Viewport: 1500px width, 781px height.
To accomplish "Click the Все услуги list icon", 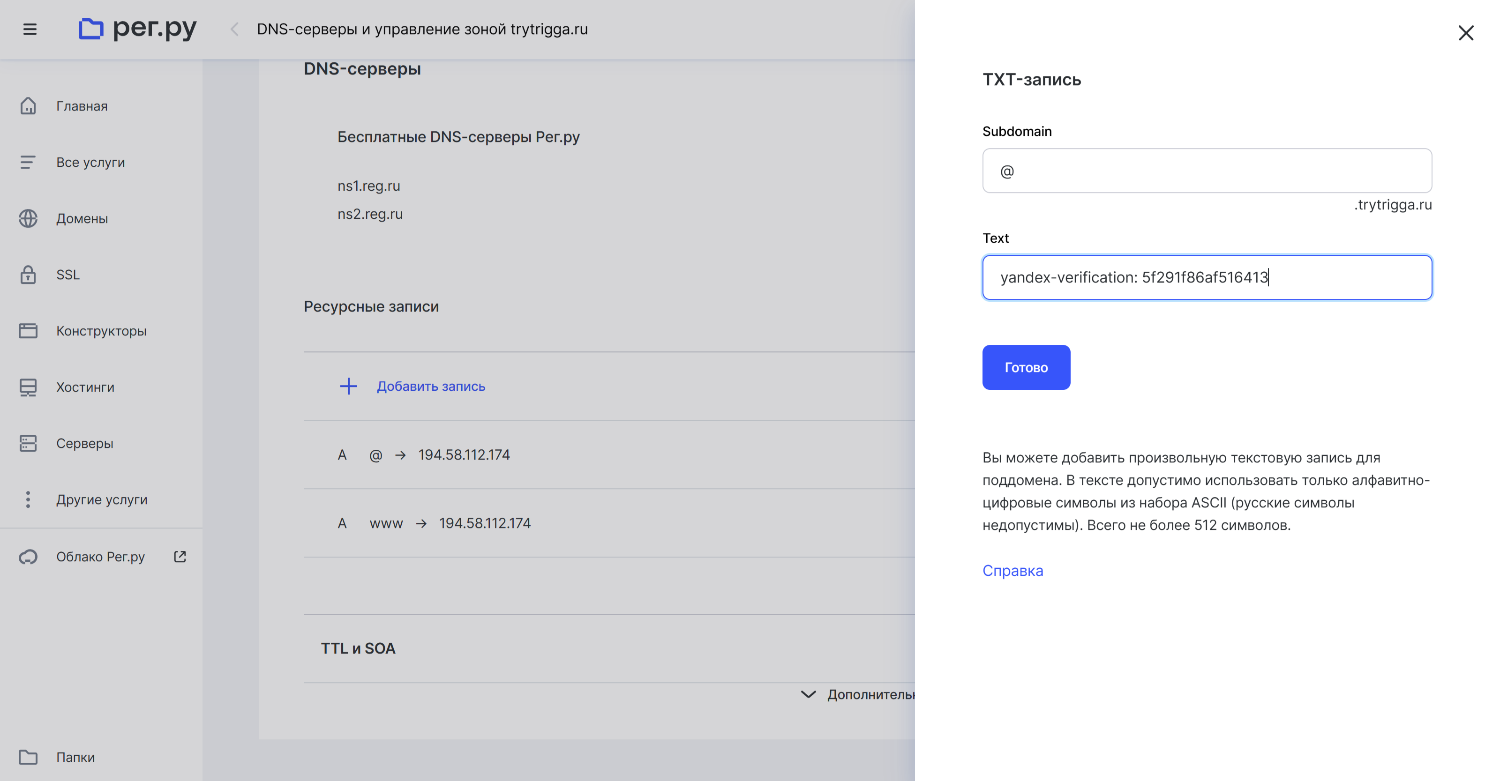I will (x=28, y=163).
